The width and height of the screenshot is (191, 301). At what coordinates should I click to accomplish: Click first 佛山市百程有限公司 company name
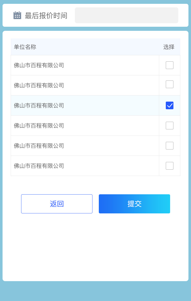[x=39, y=65]
